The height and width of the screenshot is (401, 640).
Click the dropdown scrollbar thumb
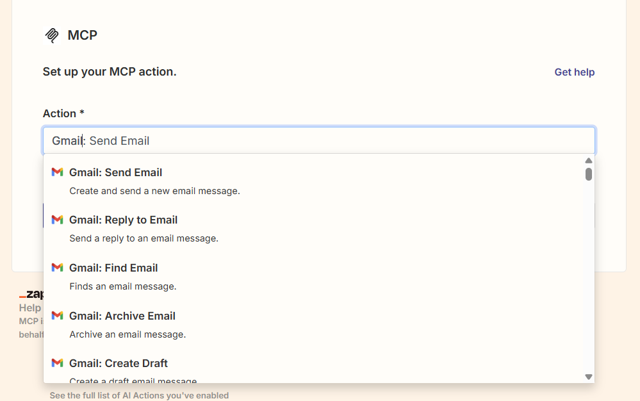tap(589, 174)
